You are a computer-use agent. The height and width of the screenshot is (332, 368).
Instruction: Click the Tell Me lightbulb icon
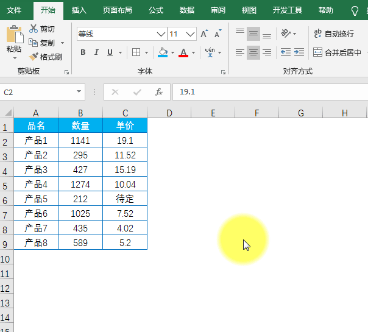(x=355, y=10)
